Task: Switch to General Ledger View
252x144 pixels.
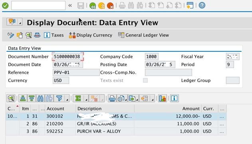Action: tap(143, 35)
